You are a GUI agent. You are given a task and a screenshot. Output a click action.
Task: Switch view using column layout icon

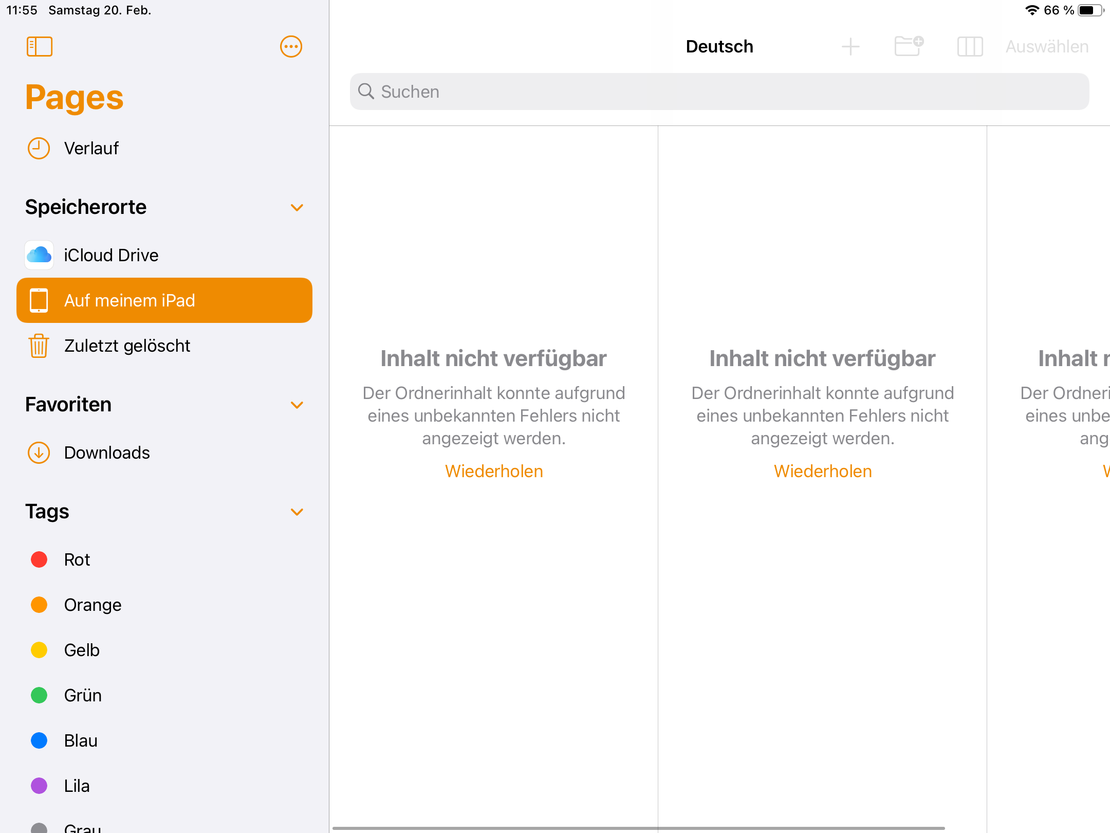970,47
